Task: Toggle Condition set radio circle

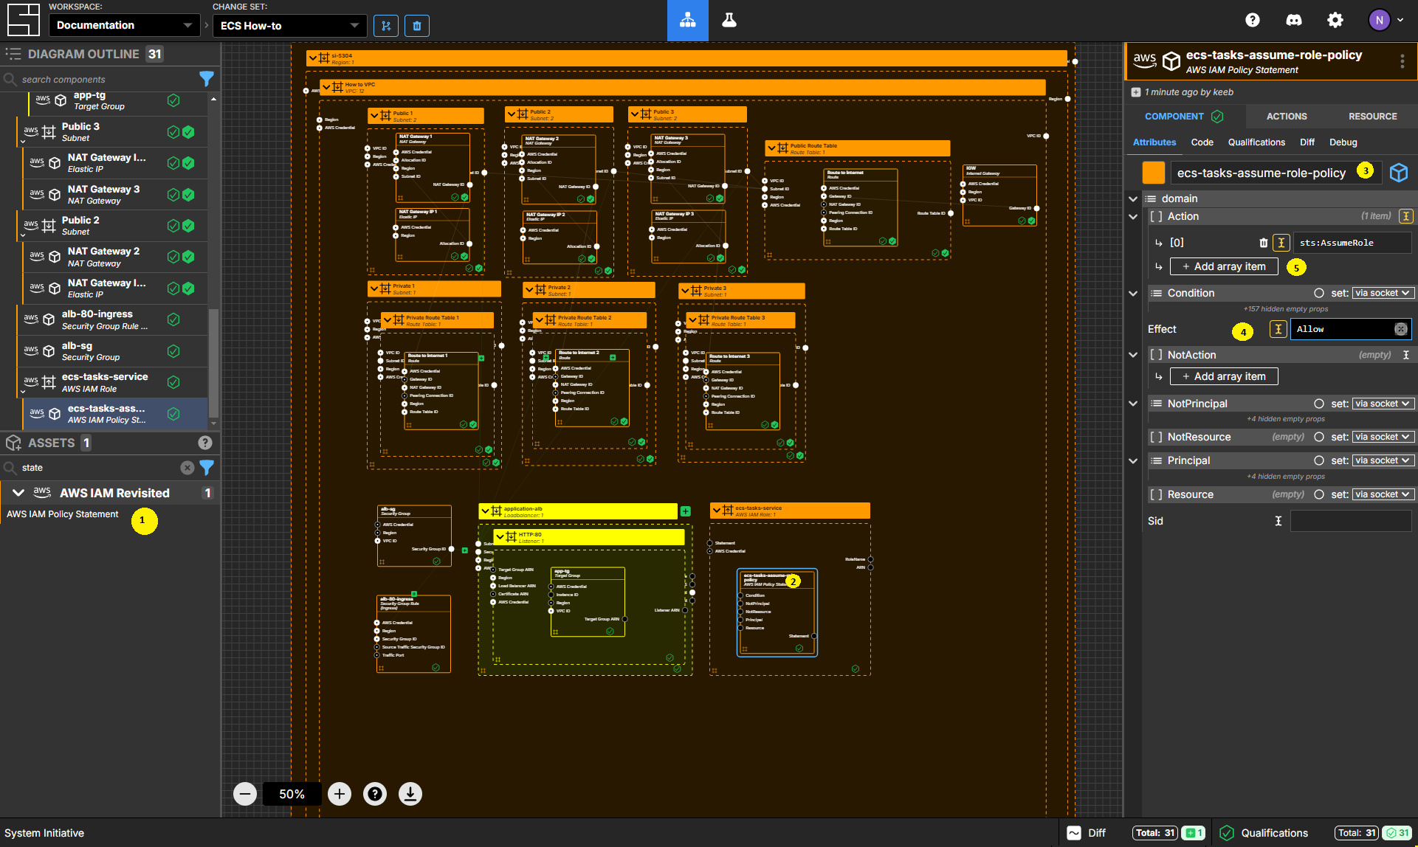Action: (1319, 293)
